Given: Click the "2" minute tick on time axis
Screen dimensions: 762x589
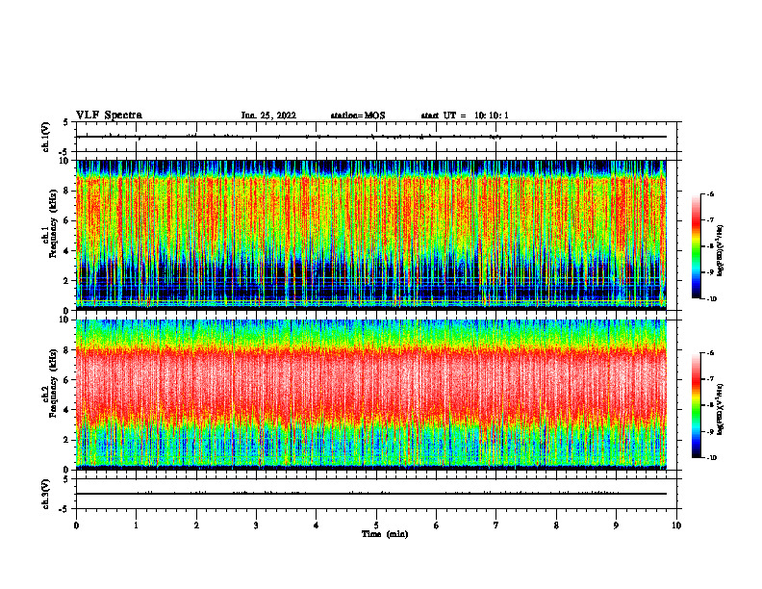Looking at the screenshot, I should (196, 525).
